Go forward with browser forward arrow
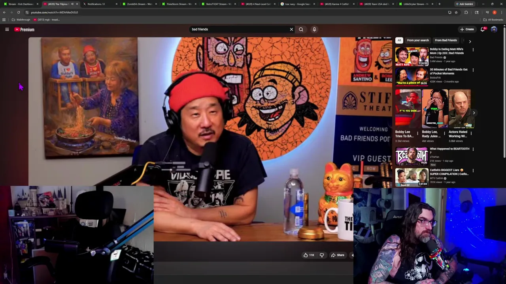 point(11,12)
